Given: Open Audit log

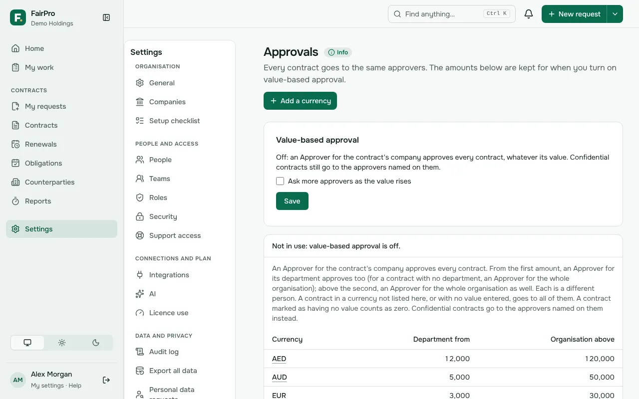Looking at the screenshot, I should [180, 352].
